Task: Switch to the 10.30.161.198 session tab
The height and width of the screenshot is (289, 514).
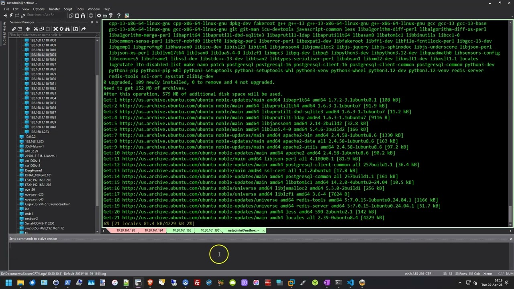Action: click(x=126, y=230)
